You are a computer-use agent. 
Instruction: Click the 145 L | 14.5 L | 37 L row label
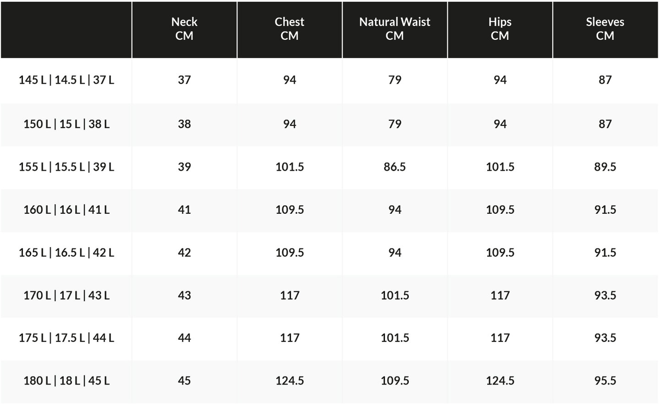tap(66, 80)
